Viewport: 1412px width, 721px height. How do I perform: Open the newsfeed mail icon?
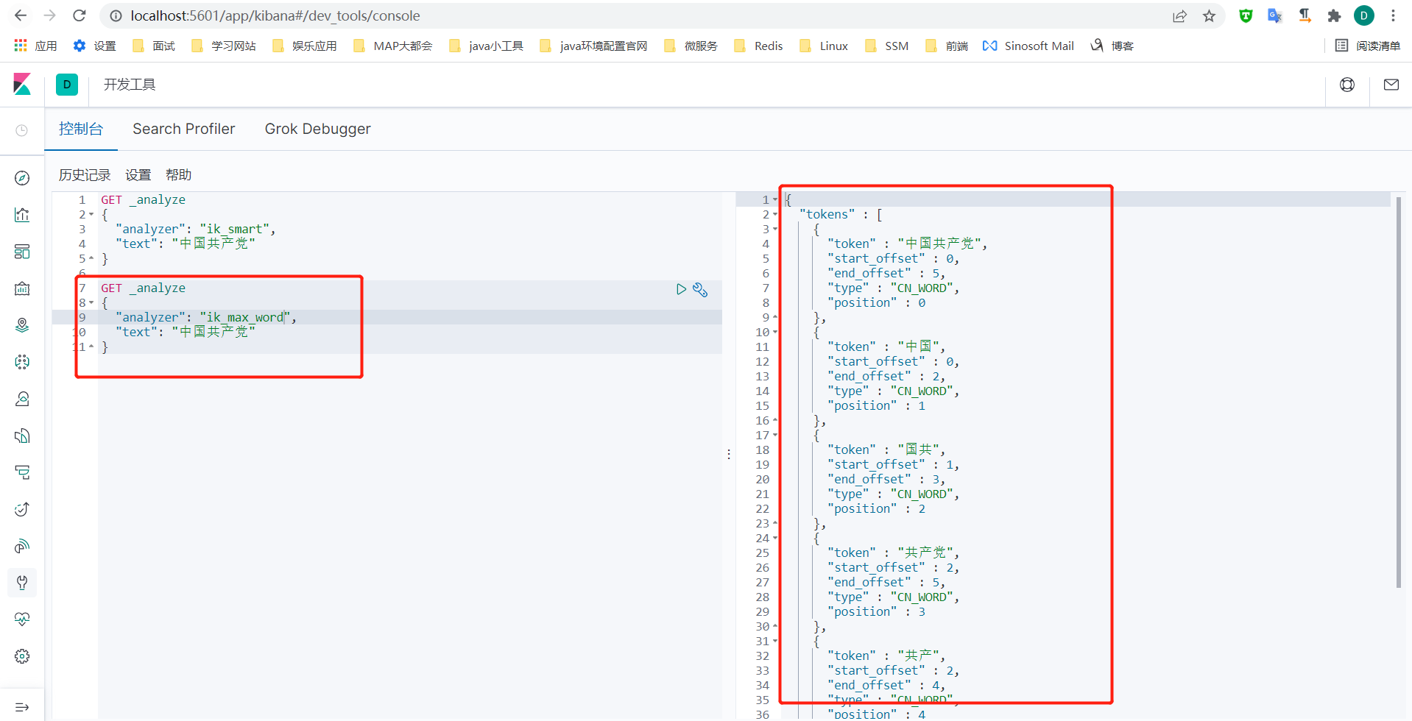1391,85
